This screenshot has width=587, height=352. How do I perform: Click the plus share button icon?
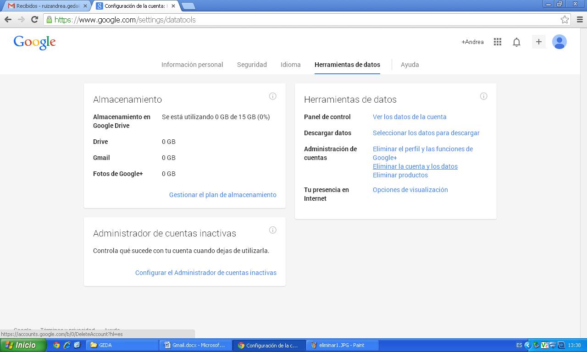tap(538, 42)
